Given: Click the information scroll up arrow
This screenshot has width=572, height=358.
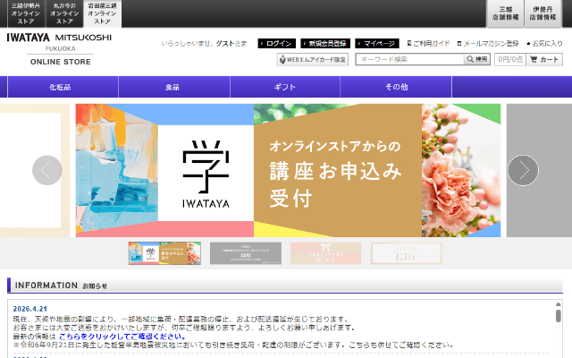Looking at the screenshot, I should [x=558, y=304].
